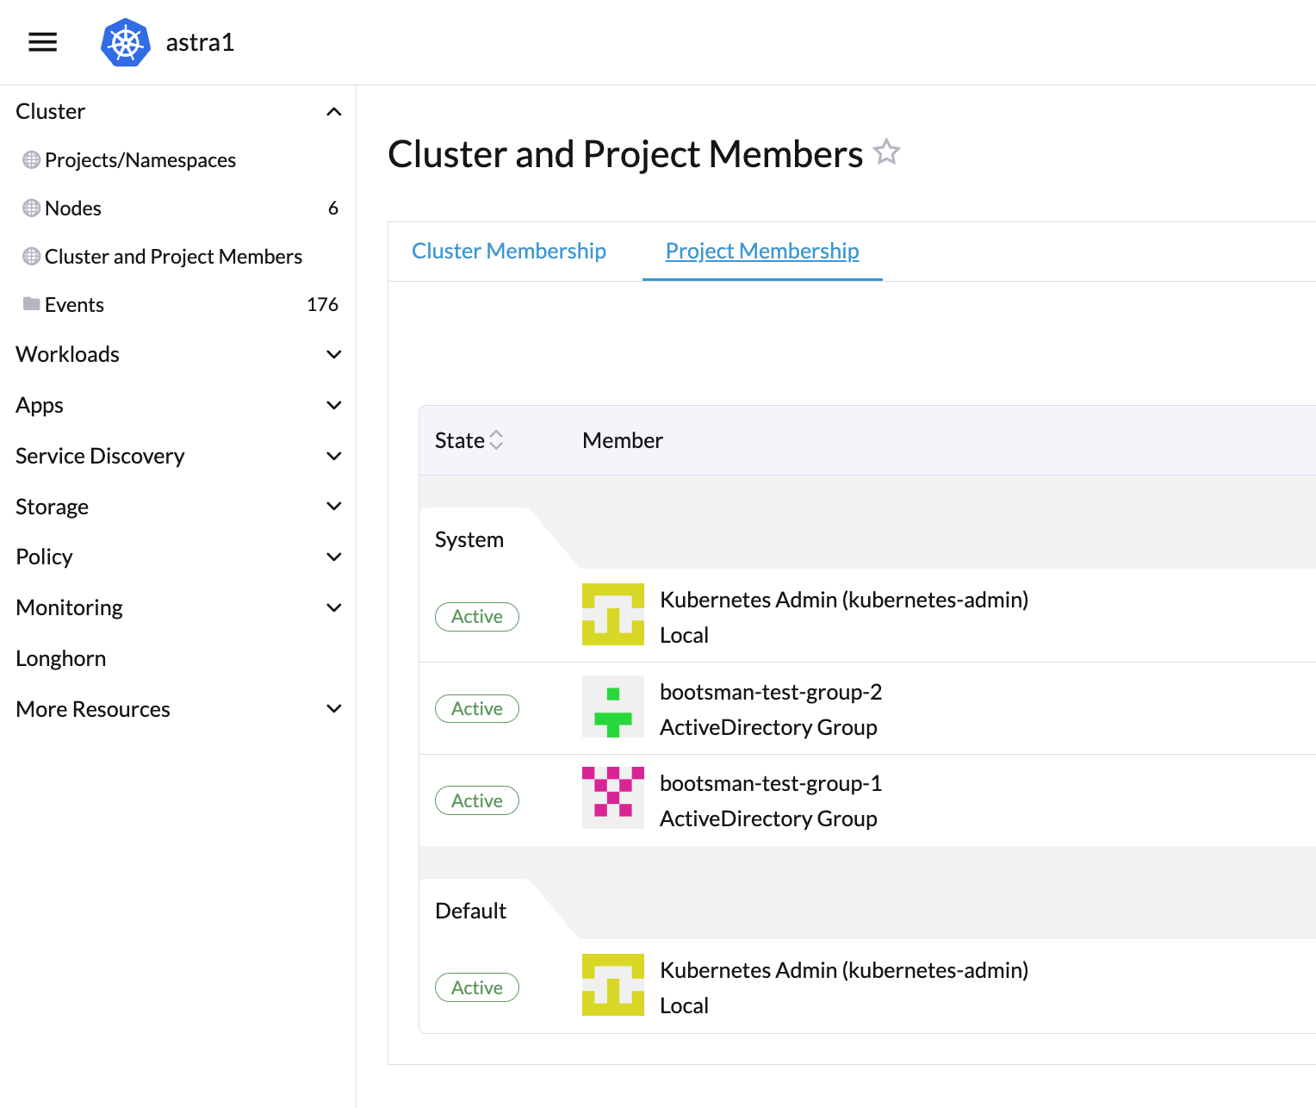1316x1108 pixels.
Task: Click the green avatar for bootsman-test-group-2
Action: (612, 707)
